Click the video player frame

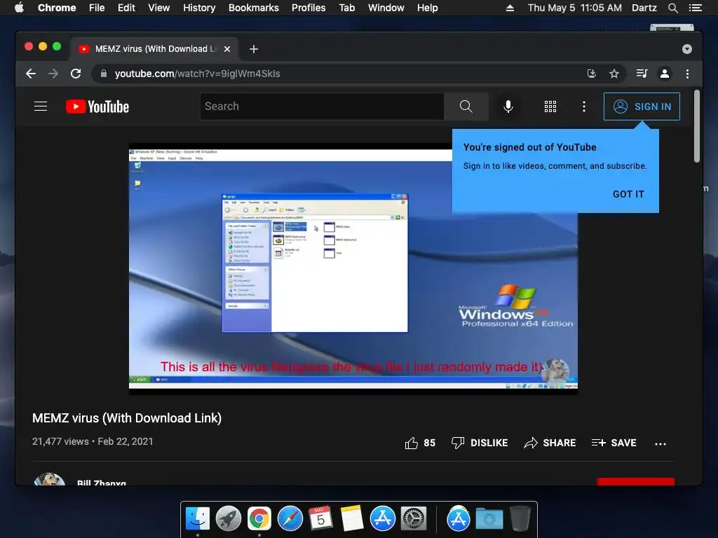pyautogui.click(x=353, y=269)
